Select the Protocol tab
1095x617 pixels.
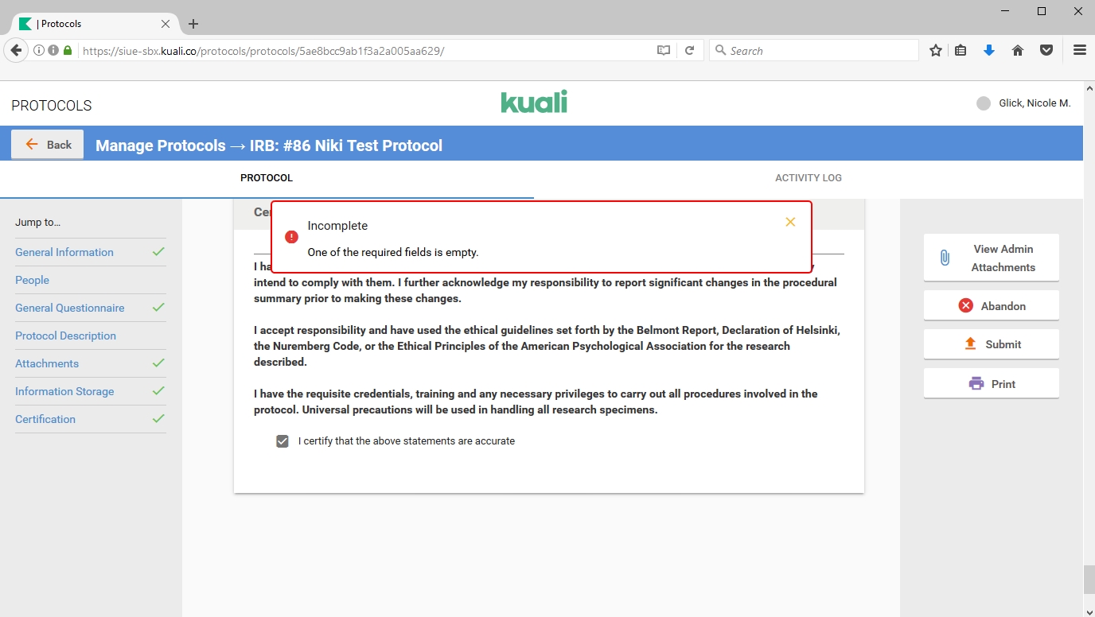(267, 178)
